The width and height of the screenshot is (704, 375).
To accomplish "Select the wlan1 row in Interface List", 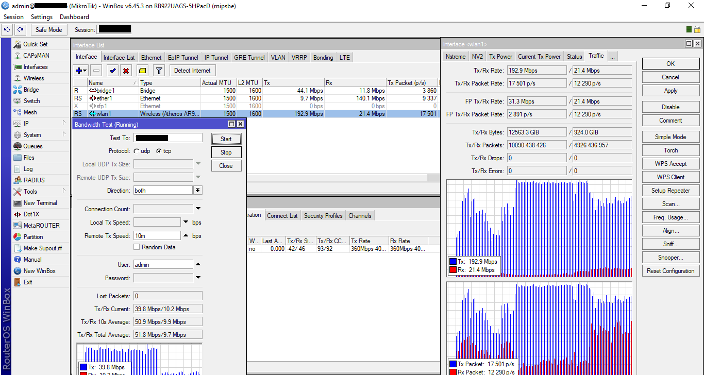I will point(256,114).
